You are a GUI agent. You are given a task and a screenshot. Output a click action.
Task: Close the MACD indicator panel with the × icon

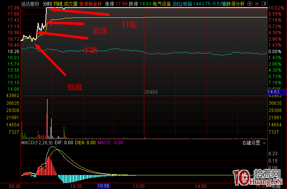pyautogui.click(x=264, y=143)
